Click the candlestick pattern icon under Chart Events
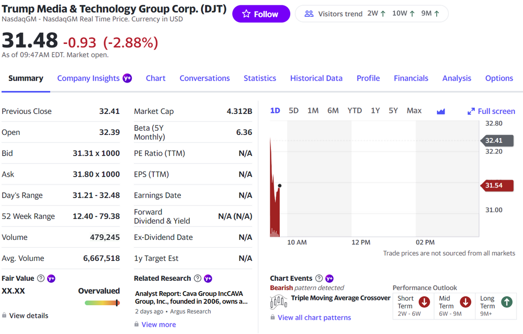Screen dimensions: 523x334 pos(279,301)
